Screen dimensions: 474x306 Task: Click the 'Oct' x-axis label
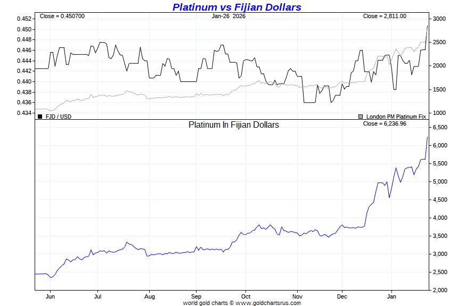coord(246,296)
